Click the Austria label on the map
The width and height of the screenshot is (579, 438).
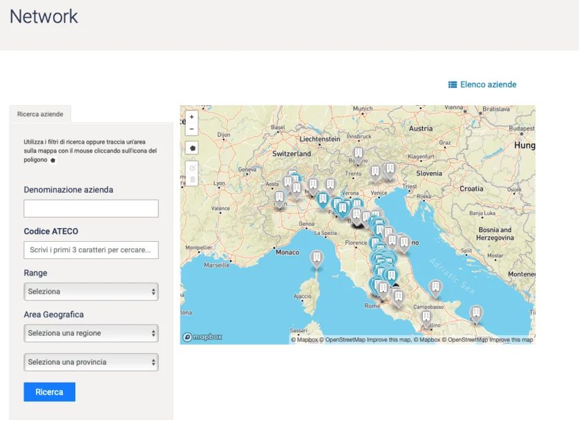pyautogui.click(x=421, y=128)
